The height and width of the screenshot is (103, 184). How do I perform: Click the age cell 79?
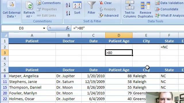[x=119, y=93]
